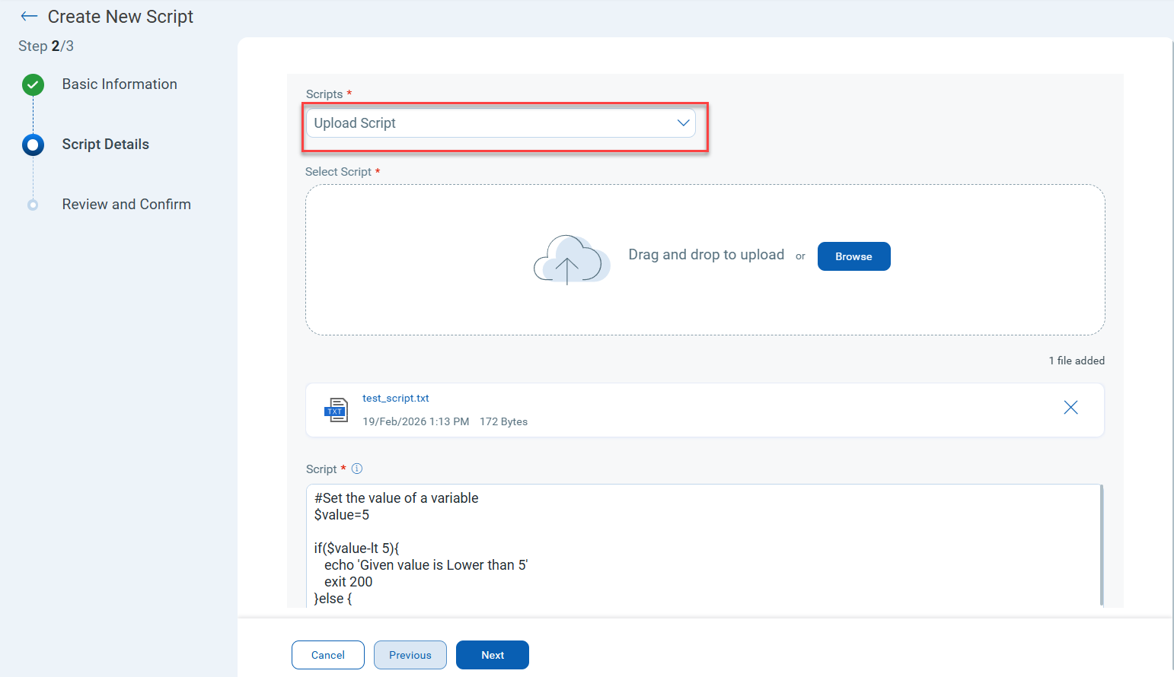Click the Script text area scrollbar
Viewport: 1174px width, 677px height.
[1101, 544]
